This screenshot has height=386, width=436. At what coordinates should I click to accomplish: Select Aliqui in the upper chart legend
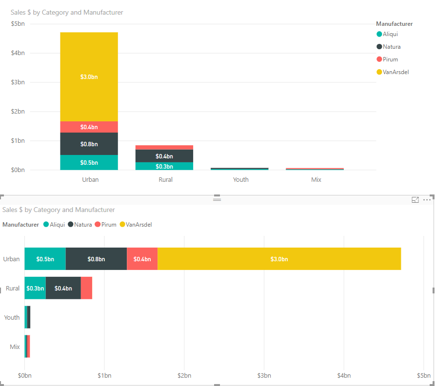pos(387,34)
